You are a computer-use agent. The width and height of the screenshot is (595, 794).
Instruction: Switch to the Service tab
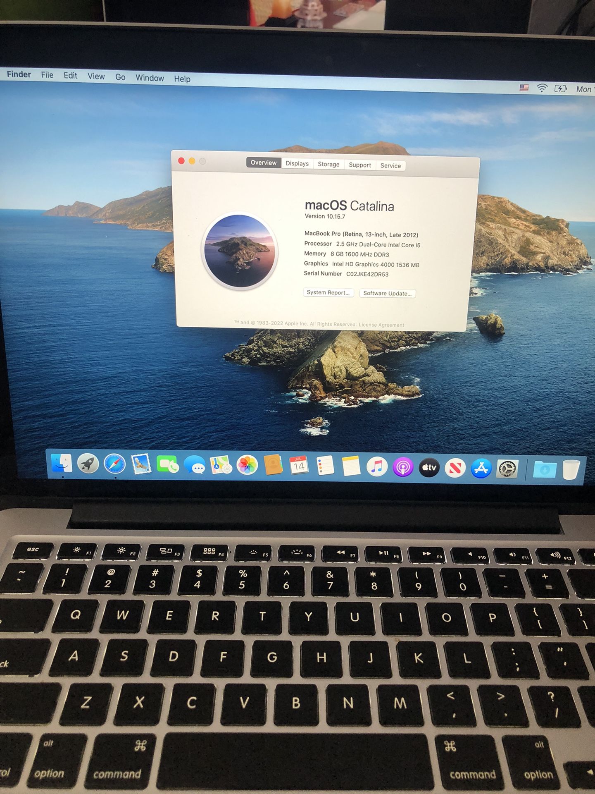click(x=390, y=166)
